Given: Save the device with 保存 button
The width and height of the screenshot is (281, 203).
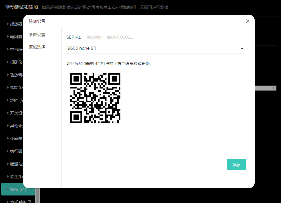Looking at the screenshot, I should 236,165.
